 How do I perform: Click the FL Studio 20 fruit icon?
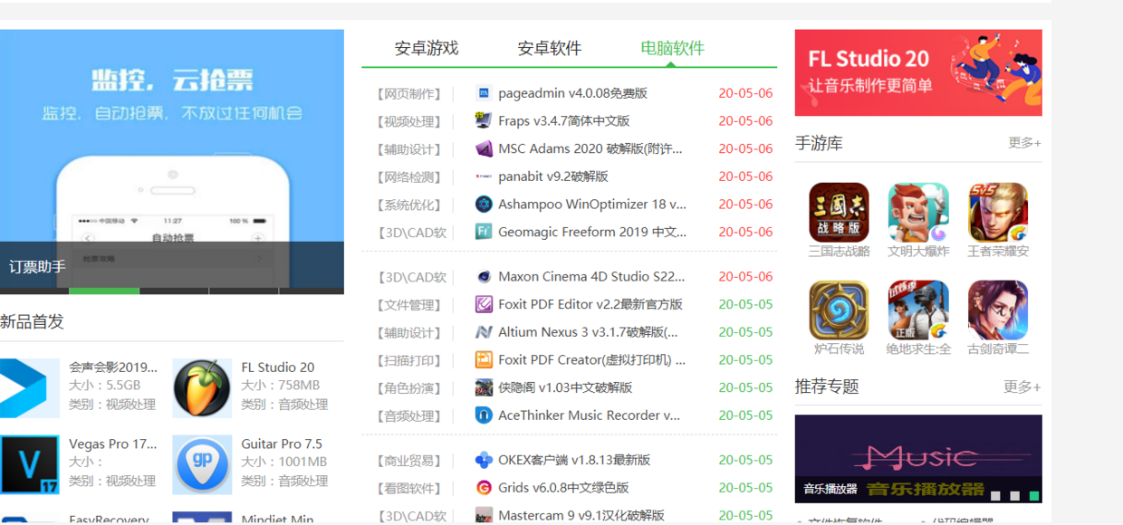[202, 388]
